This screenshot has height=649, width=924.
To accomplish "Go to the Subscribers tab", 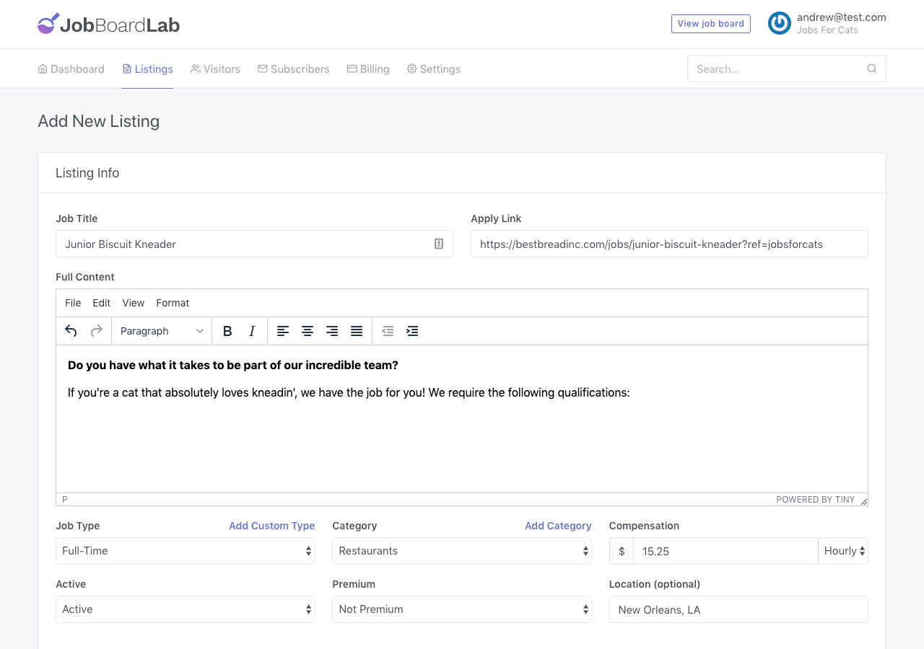I will [x=293, y=69].
